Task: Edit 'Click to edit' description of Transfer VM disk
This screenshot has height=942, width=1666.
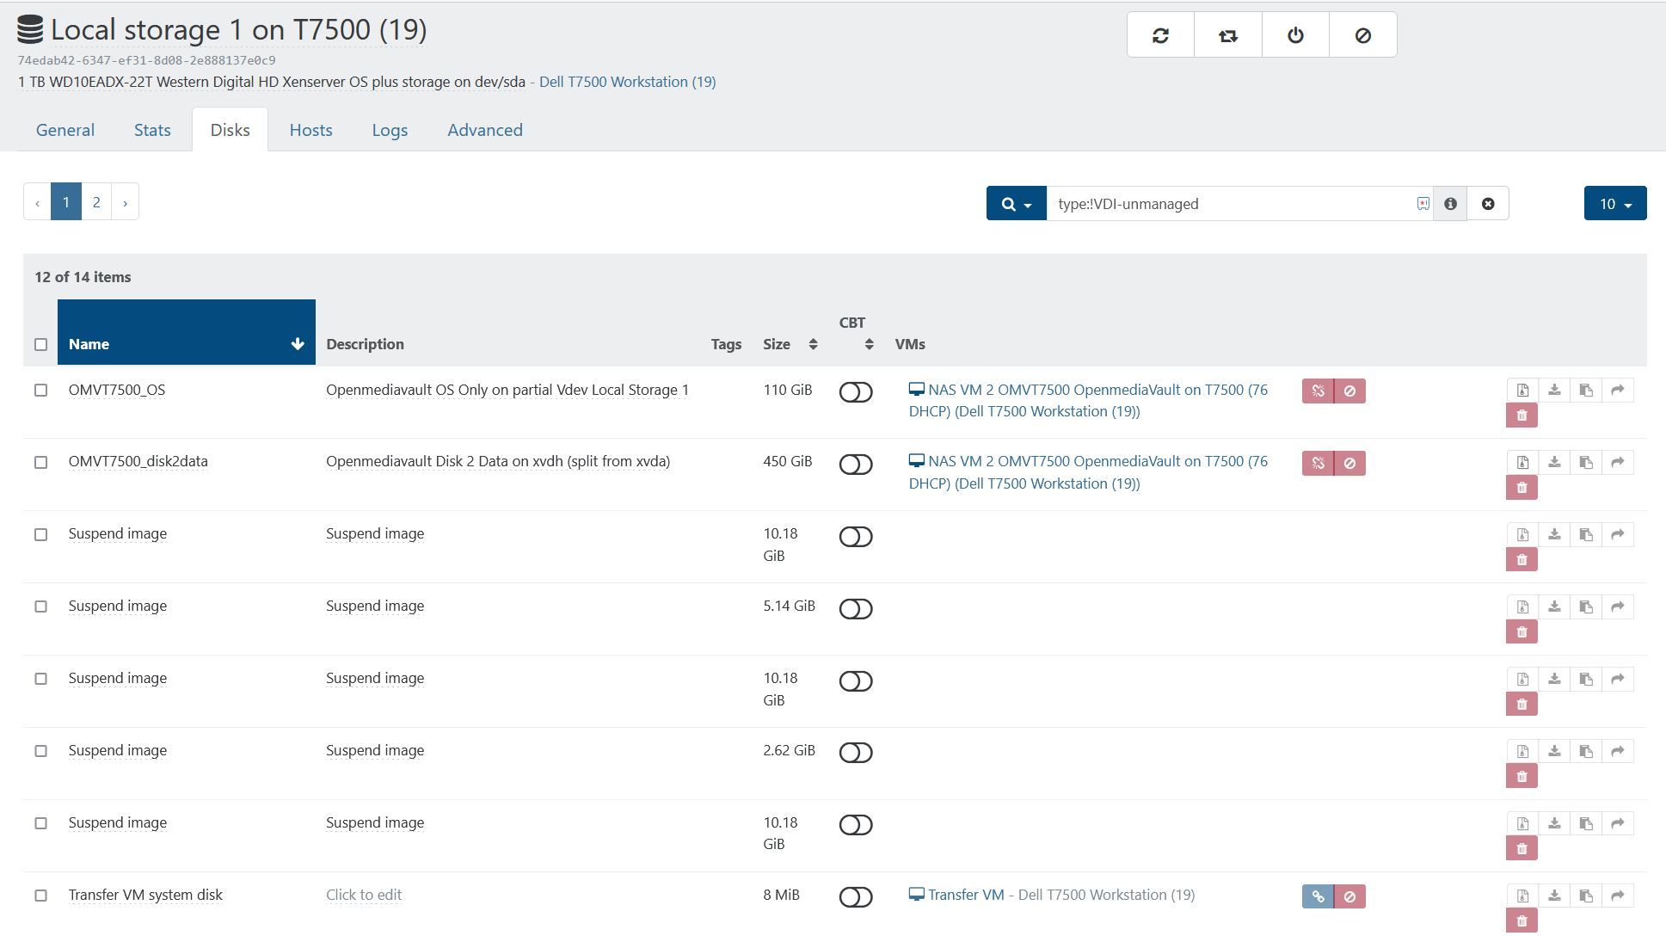Action: click(x=364, y=895)
